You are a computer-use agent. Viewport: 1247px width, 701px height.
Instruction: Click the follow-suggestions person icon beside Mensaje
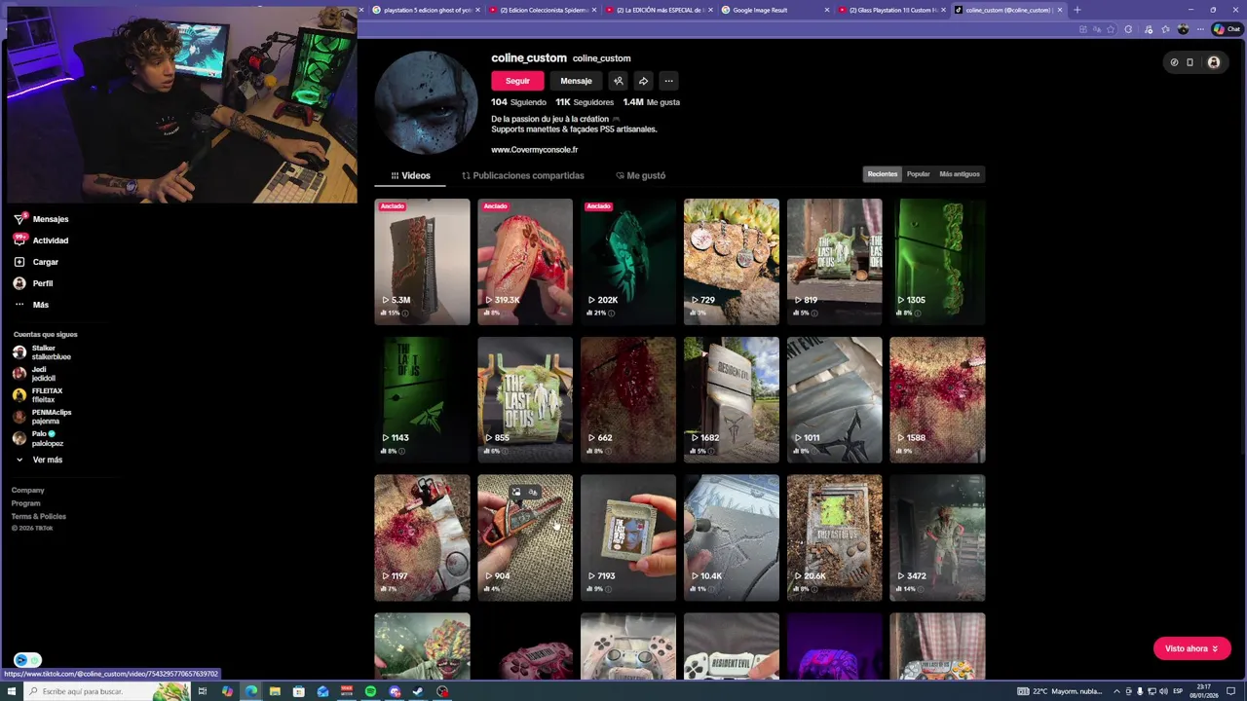tap(618, 81)
